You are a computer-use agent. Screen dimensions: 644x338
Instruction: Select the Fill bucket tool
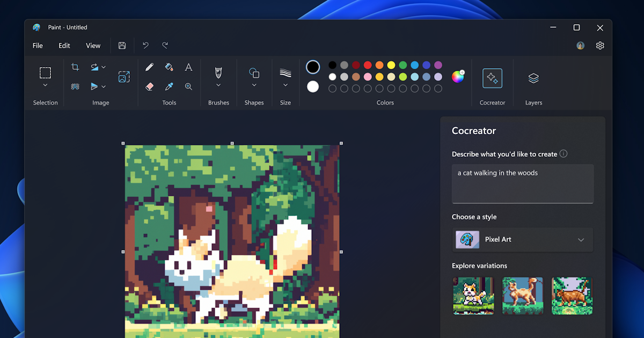[169, 67]
